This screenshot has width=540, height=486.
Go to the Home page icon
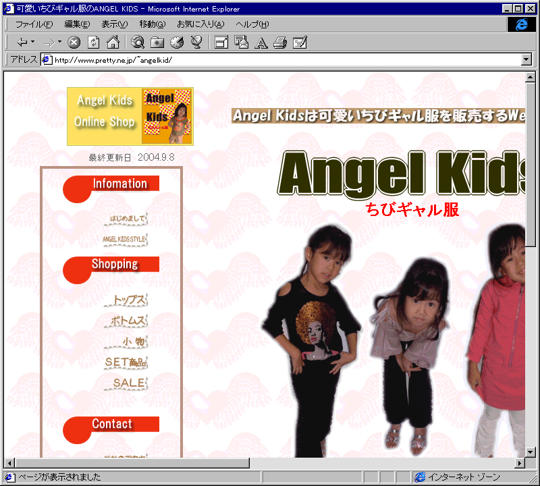click(113, 43)
